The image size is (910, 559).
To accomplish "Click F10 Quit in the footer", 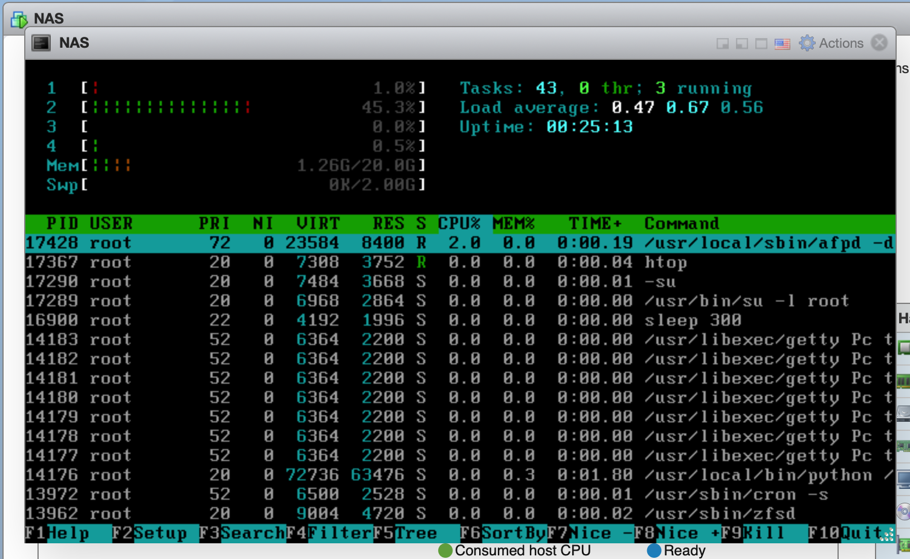I will 860,533.
